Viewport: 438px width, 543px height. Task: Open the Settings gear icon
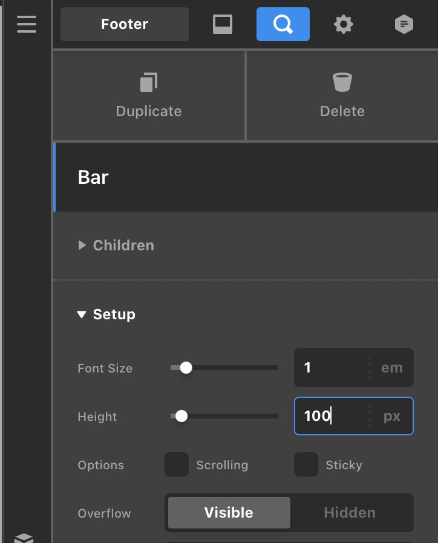[x=344, y=24]
